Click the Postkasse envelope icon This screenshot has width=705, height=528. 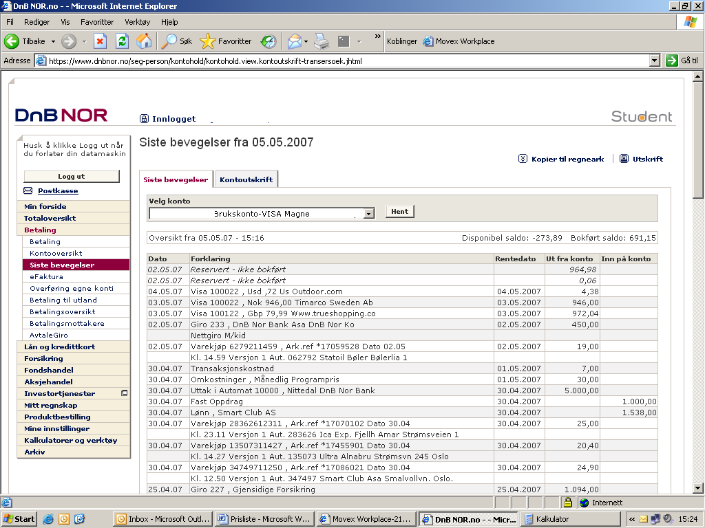[28, 190]
